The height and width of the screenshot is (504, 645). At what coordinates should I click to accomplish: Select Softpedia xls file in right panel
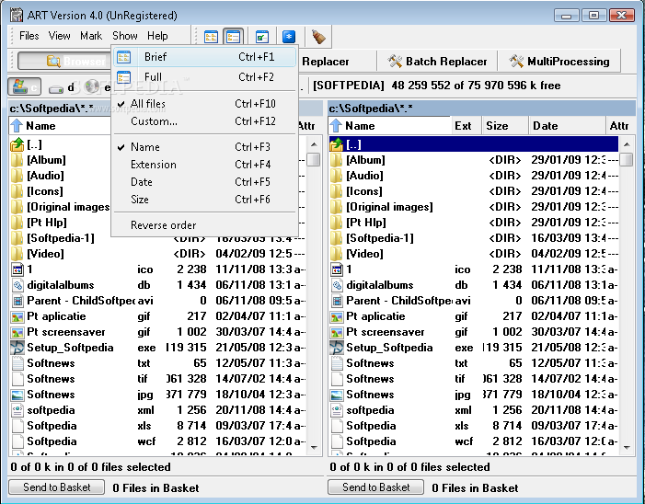[x=474, y=426]
